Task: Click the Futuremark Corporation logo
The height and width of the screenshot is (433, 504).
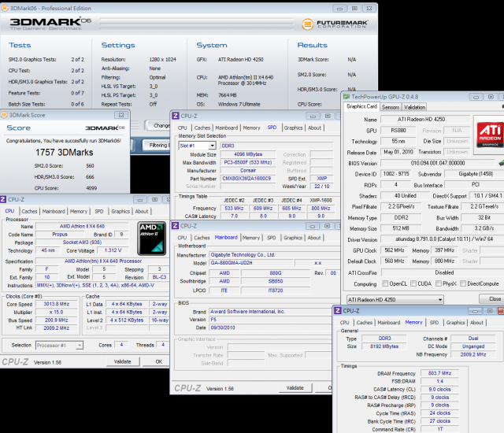Action: [335, 24]
